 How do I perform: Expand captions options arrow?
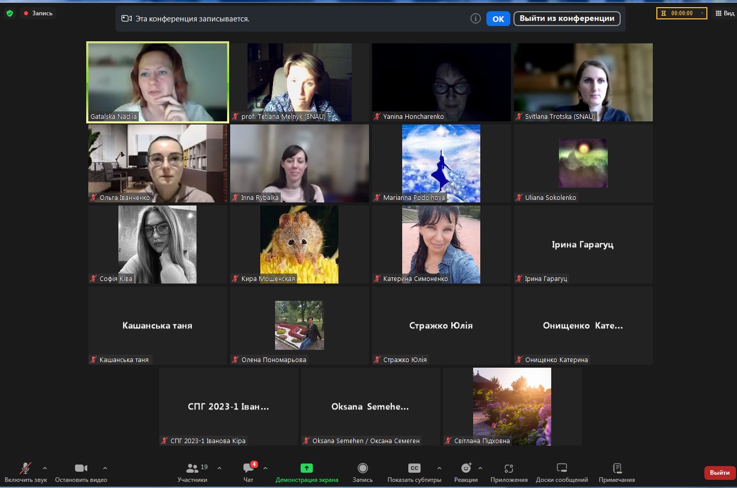coord(439,468)
